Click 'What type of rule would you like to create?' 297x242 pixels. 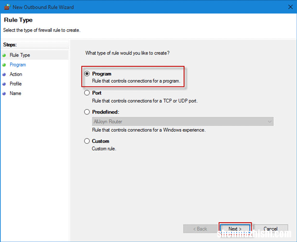point(127,53)
